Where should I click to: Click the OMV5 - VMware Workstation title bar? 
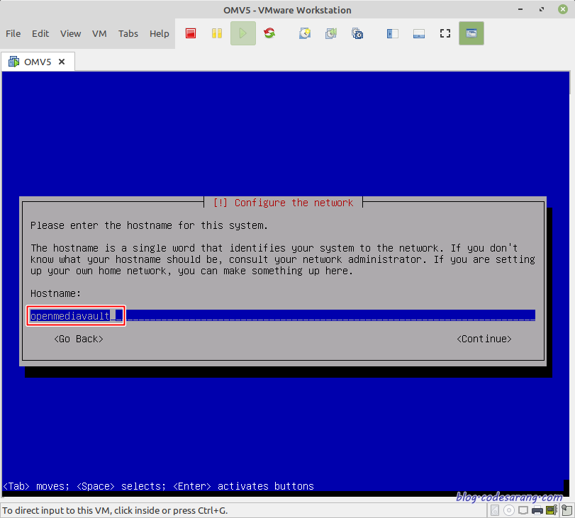287,10
